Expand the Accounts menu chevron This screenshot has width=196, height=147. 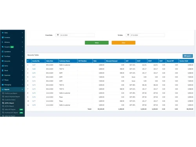(x=22, y=61)
